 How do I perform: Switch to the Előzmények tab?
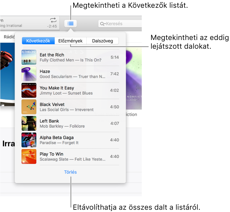[x=70, y=41]
